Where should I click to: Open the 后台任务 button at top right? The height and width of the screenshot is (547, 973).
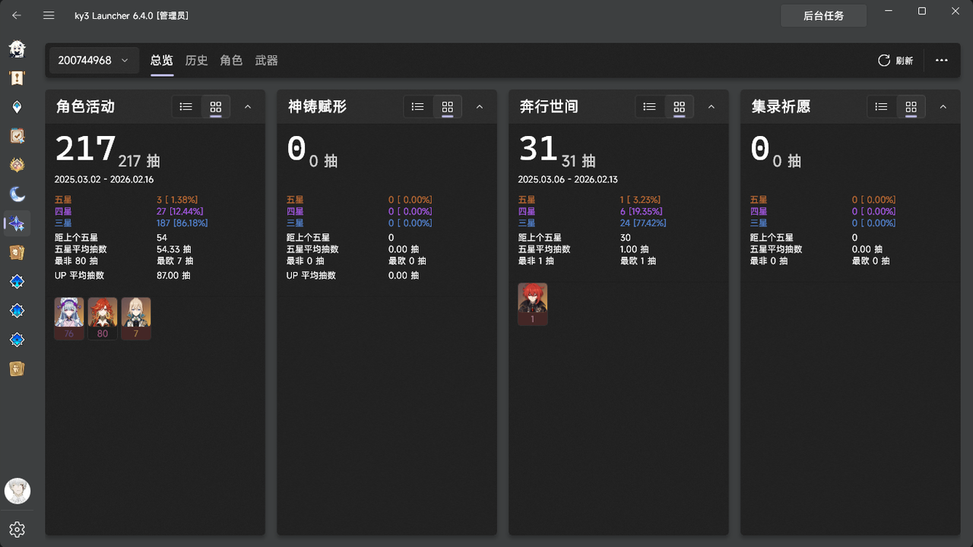[x=823, y=15]
